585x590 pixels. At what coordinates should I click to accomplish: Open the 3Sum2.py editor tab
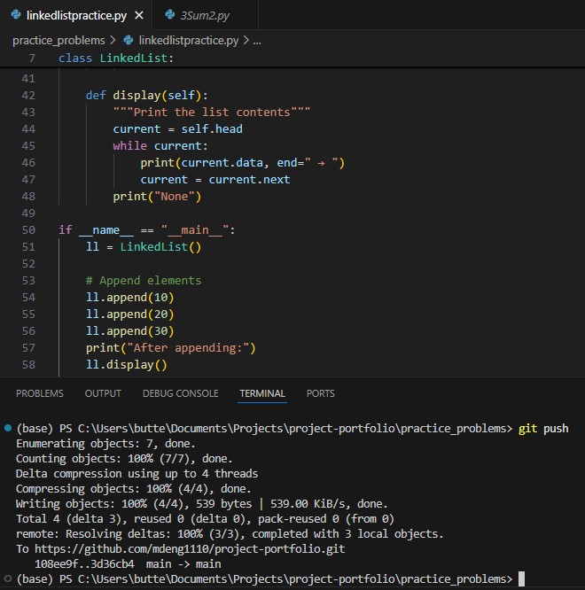click(205, 15)
